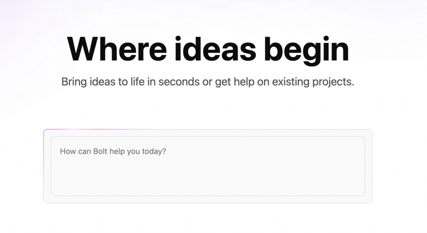
Task: Click the word "Where" in the headline
Action: tap(117, 49)
